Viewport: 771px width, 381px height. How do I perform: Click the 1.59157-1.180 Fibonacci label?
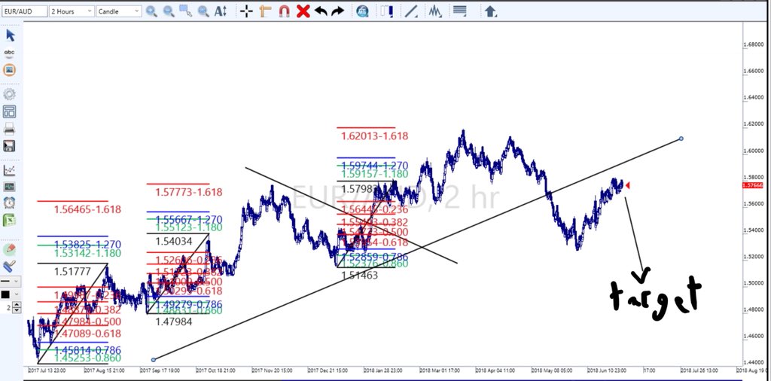tap(375, 175)
